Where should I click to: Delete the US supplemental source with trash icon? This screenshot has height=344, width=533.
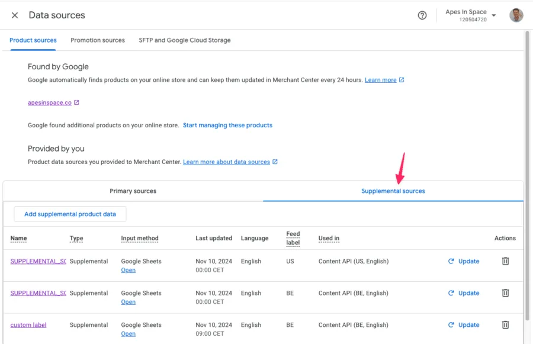[505, 261]
